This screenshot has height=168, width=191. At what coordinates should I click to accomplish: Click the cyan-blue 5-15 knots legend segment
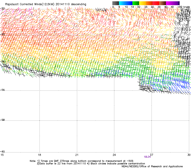pyautogui.click(x=126, y=3)
